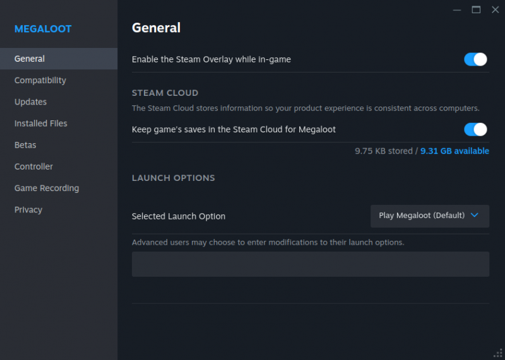The image size is (505, 360).
Task: Maximize the properties window
Action: [x=476, y=10]
